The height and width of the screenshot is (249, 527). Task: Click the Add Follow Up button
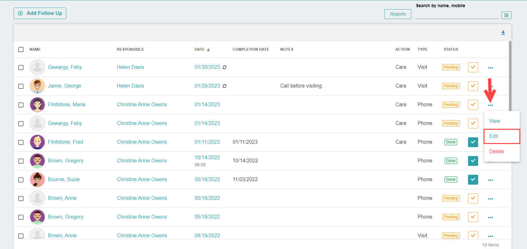tap(40, 13)
